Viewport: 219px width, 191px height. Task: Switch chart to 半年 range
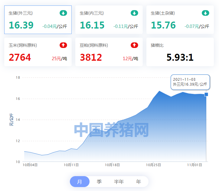pos(119,182)
